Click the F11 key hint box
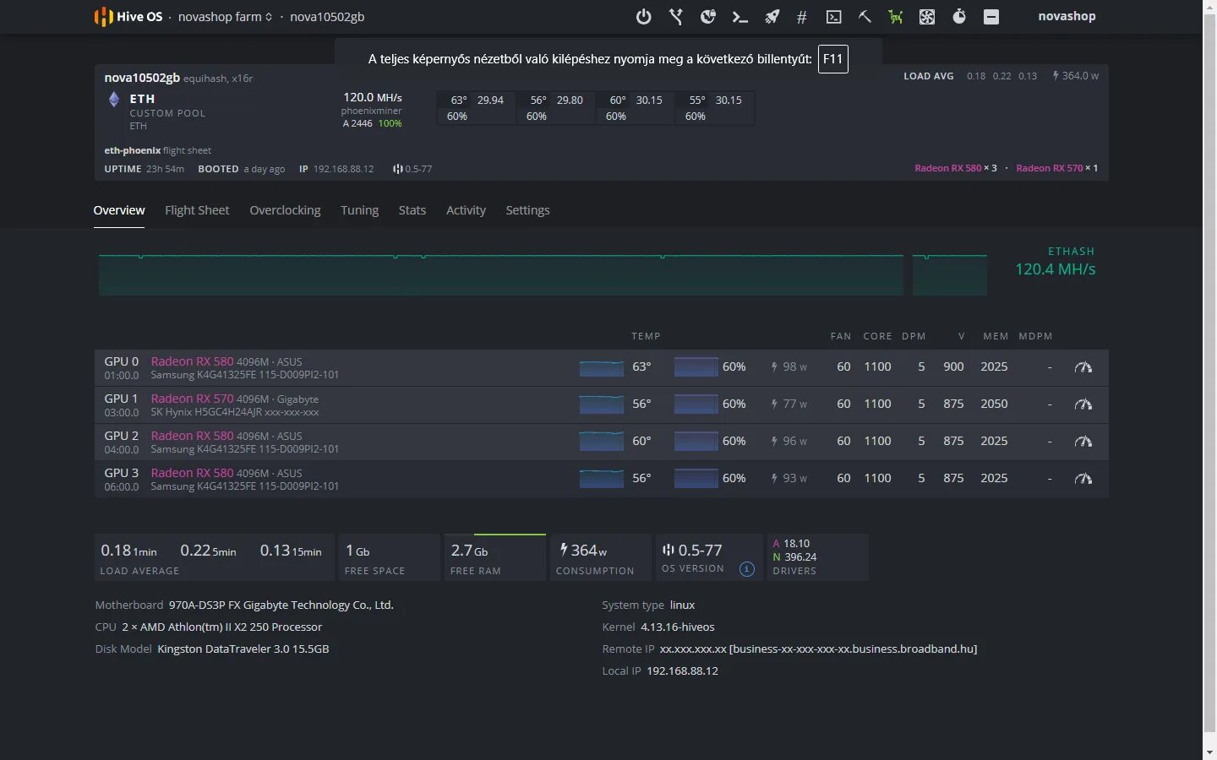 point(832,59)
